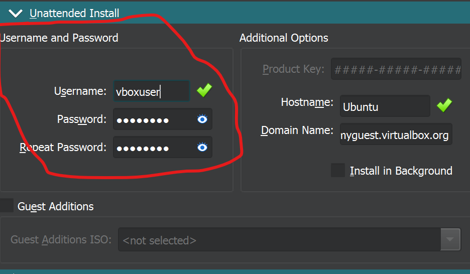This screenshot has height=274, width=470.
Task: Click the Domain Name label
Action: [x=297, y=130]
